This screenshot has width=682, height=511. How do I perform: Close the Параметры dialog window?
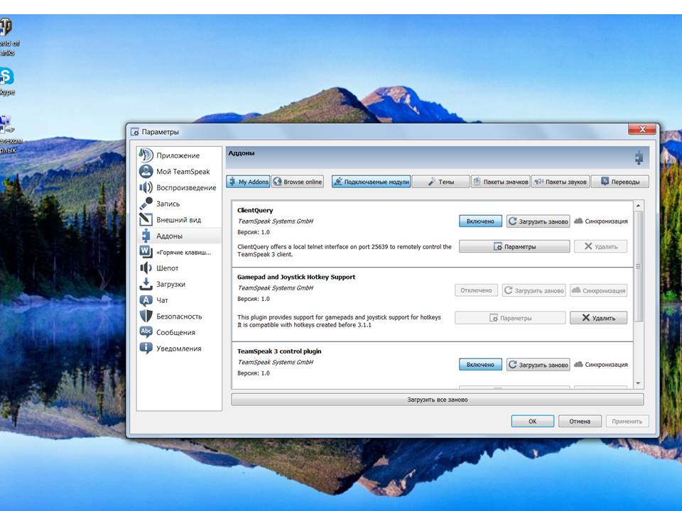coord(642,129)
